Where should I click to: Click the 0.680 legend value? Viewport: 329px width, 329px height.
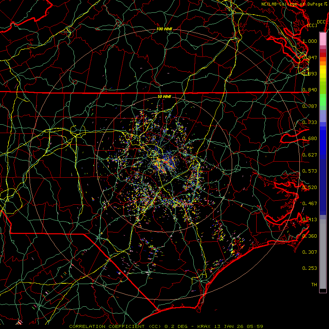pyautogui.click(x=310, y=139)
